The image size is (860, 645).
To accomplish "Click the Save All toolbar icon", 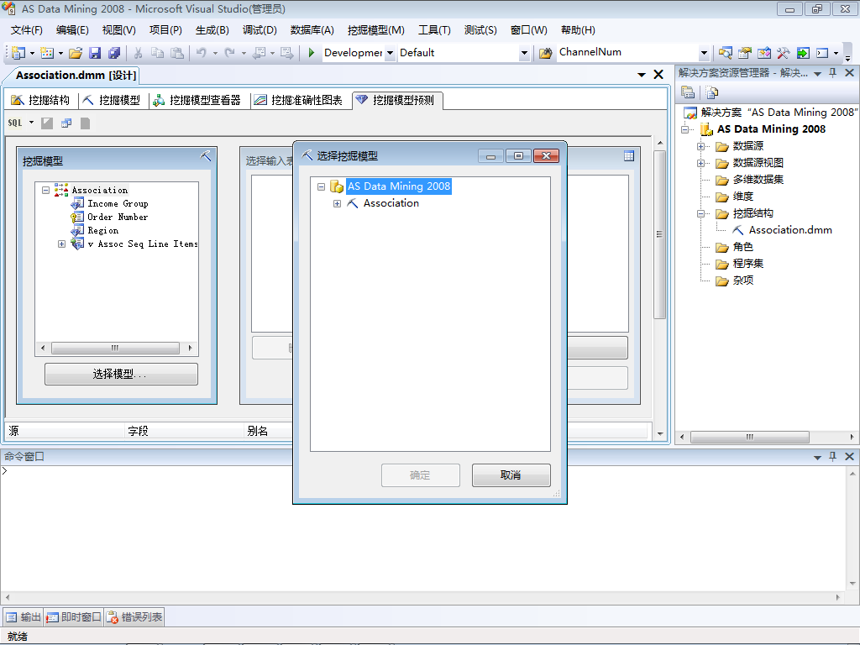I will [x=114, y=53].
